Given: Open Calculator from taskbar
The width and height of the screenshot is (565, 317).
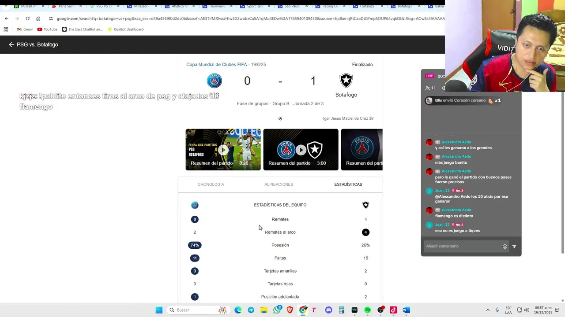Looking at the screenshot, I should (341, 310).
